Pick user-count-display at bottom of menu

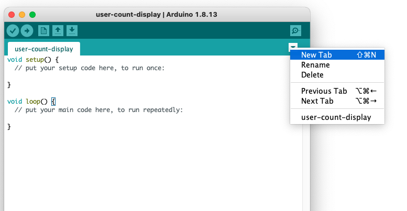[x=336, y=117]
